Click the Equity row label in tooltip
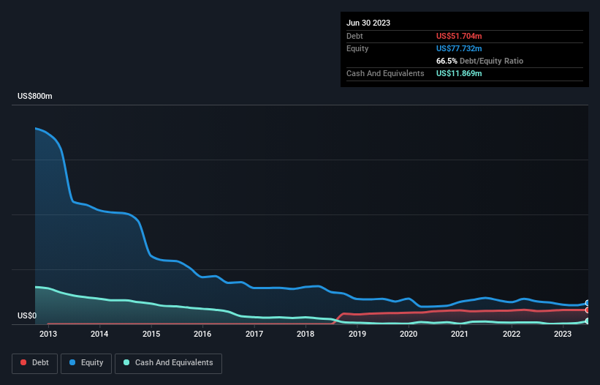Viewport: 600px width, 385px height. click(x=357, y=48)
